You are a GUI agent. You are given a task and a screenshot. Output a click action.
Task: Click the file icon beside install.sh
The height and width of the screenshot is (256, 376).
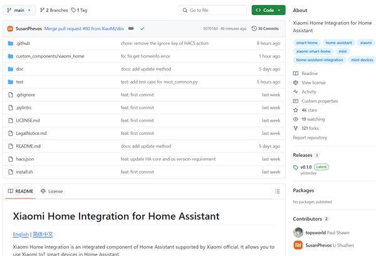tap(11, 172)
